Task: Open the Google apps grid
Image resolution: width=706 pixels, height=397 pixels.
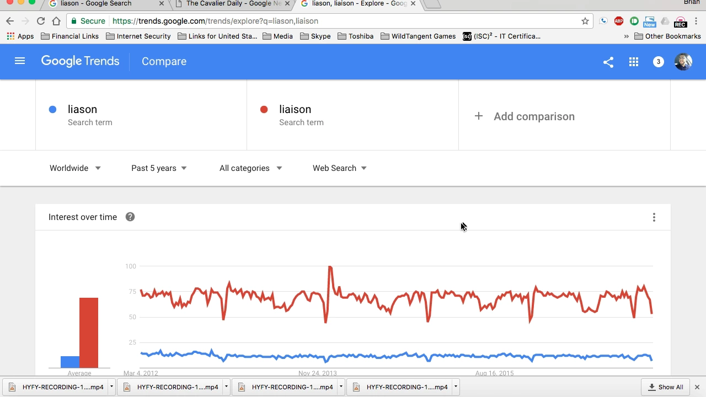Action: [x=634, y=62]
